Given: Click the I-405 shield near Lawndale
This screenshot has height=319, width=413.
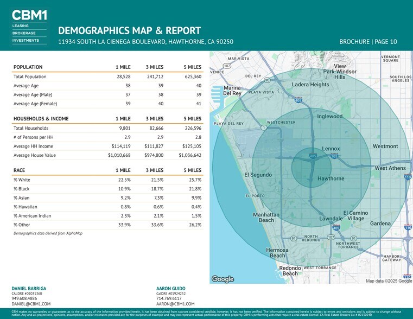Looking at the screenshot, I should (336, 227).
